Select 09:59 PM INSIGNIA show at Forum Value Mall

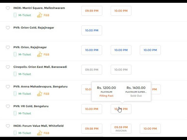[121, 129]
